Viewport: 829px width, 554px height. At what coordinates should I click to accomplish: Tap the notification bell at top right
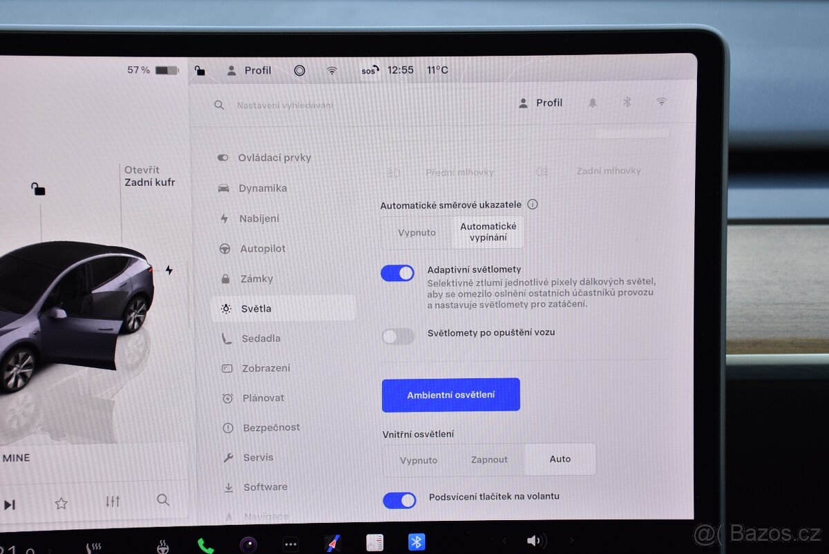click(x=592, y=102)
